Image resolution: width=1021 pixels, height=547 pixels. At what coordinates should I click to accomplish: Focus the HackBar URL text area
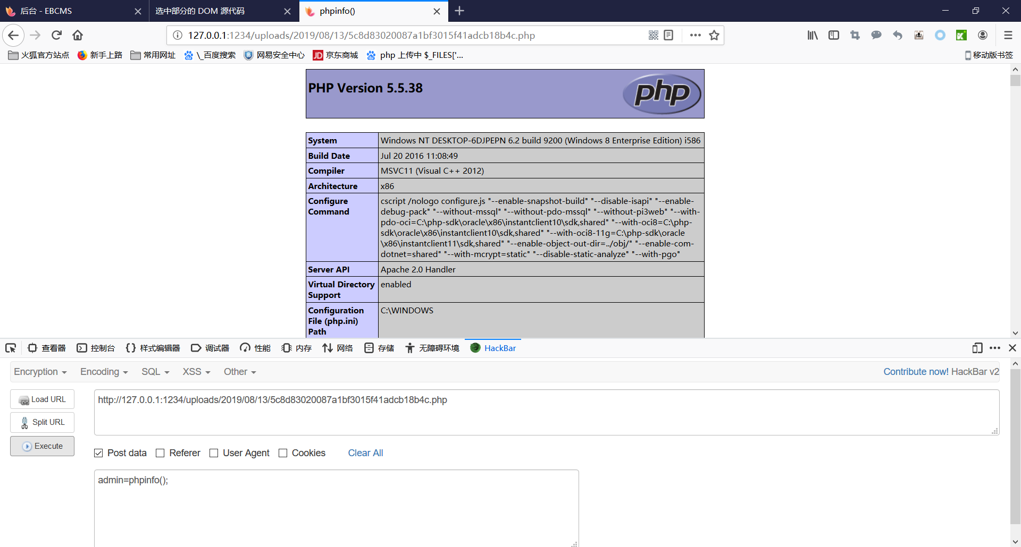click(547, 412)
